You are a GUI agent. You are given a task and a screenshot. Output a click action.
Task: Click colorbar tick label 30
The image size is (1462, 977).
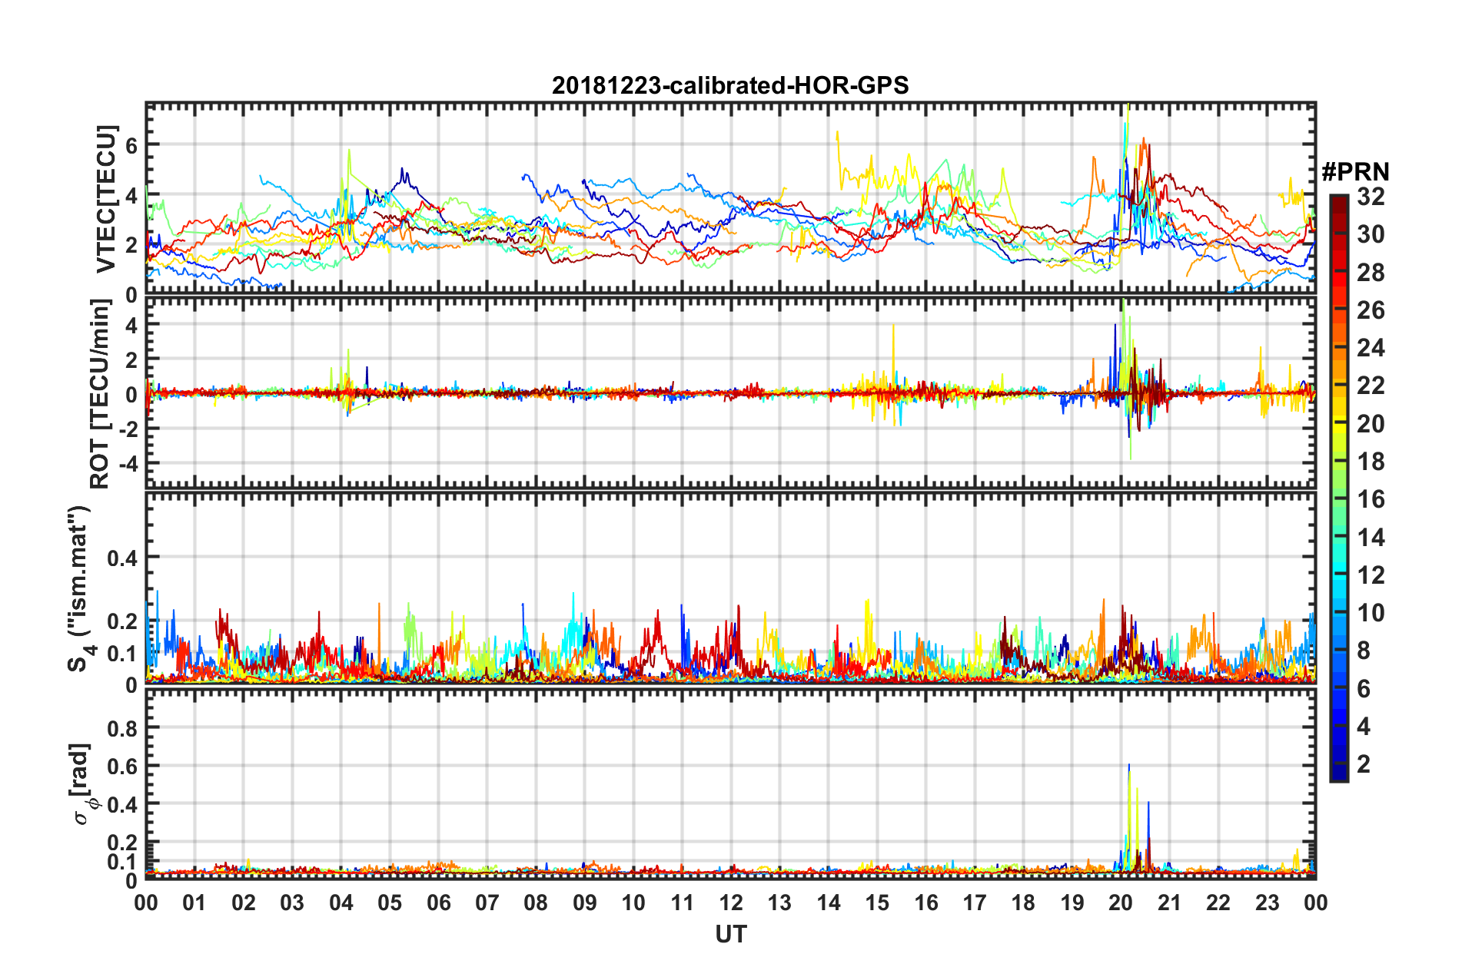point(1371,234)
